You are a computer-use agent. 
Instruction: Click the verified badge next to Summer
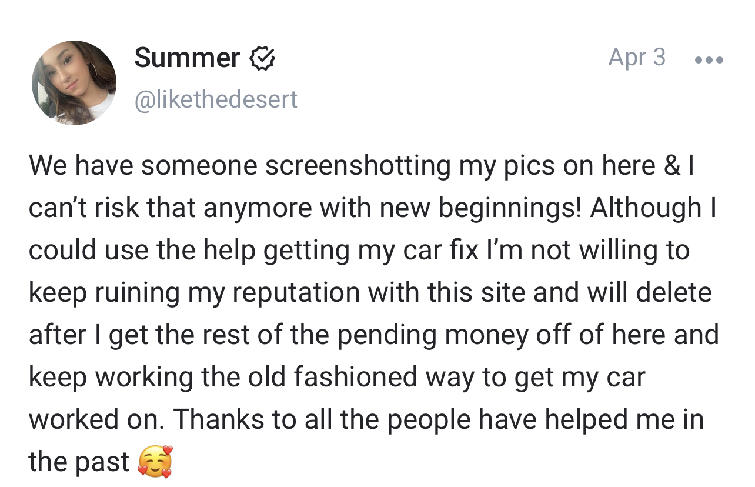[x=263, y=59]
